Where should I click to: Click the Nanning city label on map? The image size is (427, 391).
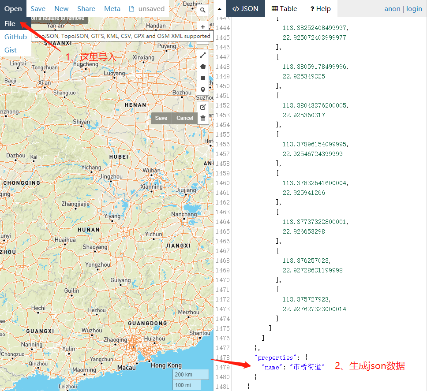[x=32, y=344]
